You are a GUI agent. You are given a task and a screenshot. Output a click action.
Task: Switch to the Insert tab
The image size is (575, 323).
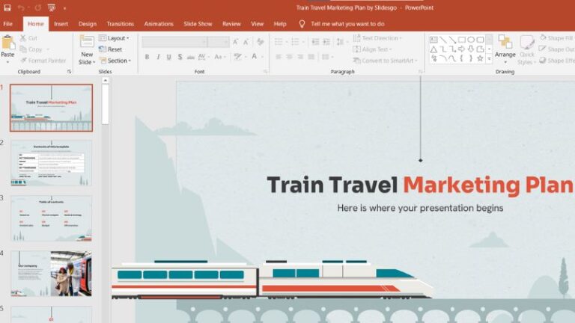coord(61,24)
